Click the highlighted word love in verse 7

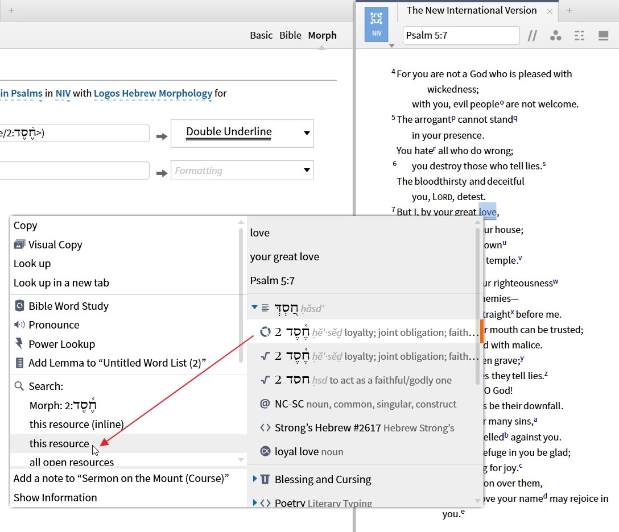pyautogui.click(x=487, y=211)
